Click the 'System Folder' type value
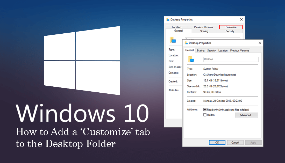 coord(211,69)
